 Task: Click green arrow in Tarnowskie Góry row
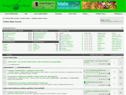coord(82,37)
